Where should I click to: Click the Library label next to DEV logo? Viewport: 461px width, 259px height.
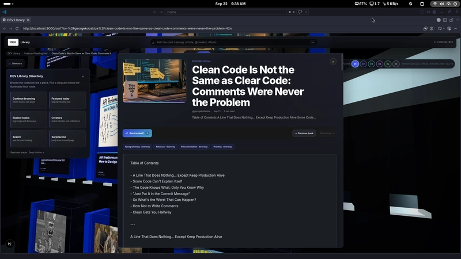click(25, 42)
